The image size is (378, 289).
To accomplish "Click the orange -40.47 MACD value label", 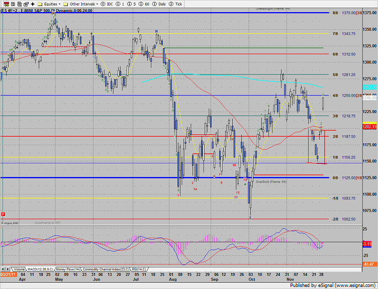I will [x=368, y=264].
